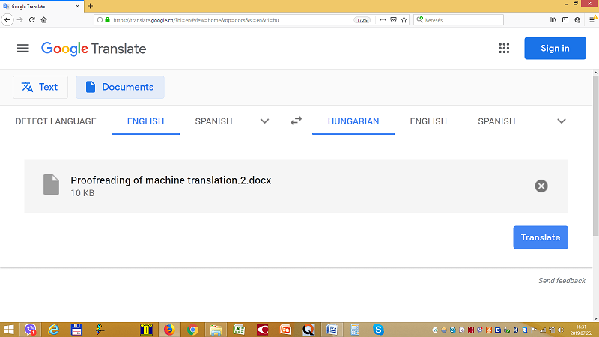Viewport: 599px width, 337px height.
Task: Expand the target language list
Action: tap(562, 121)
